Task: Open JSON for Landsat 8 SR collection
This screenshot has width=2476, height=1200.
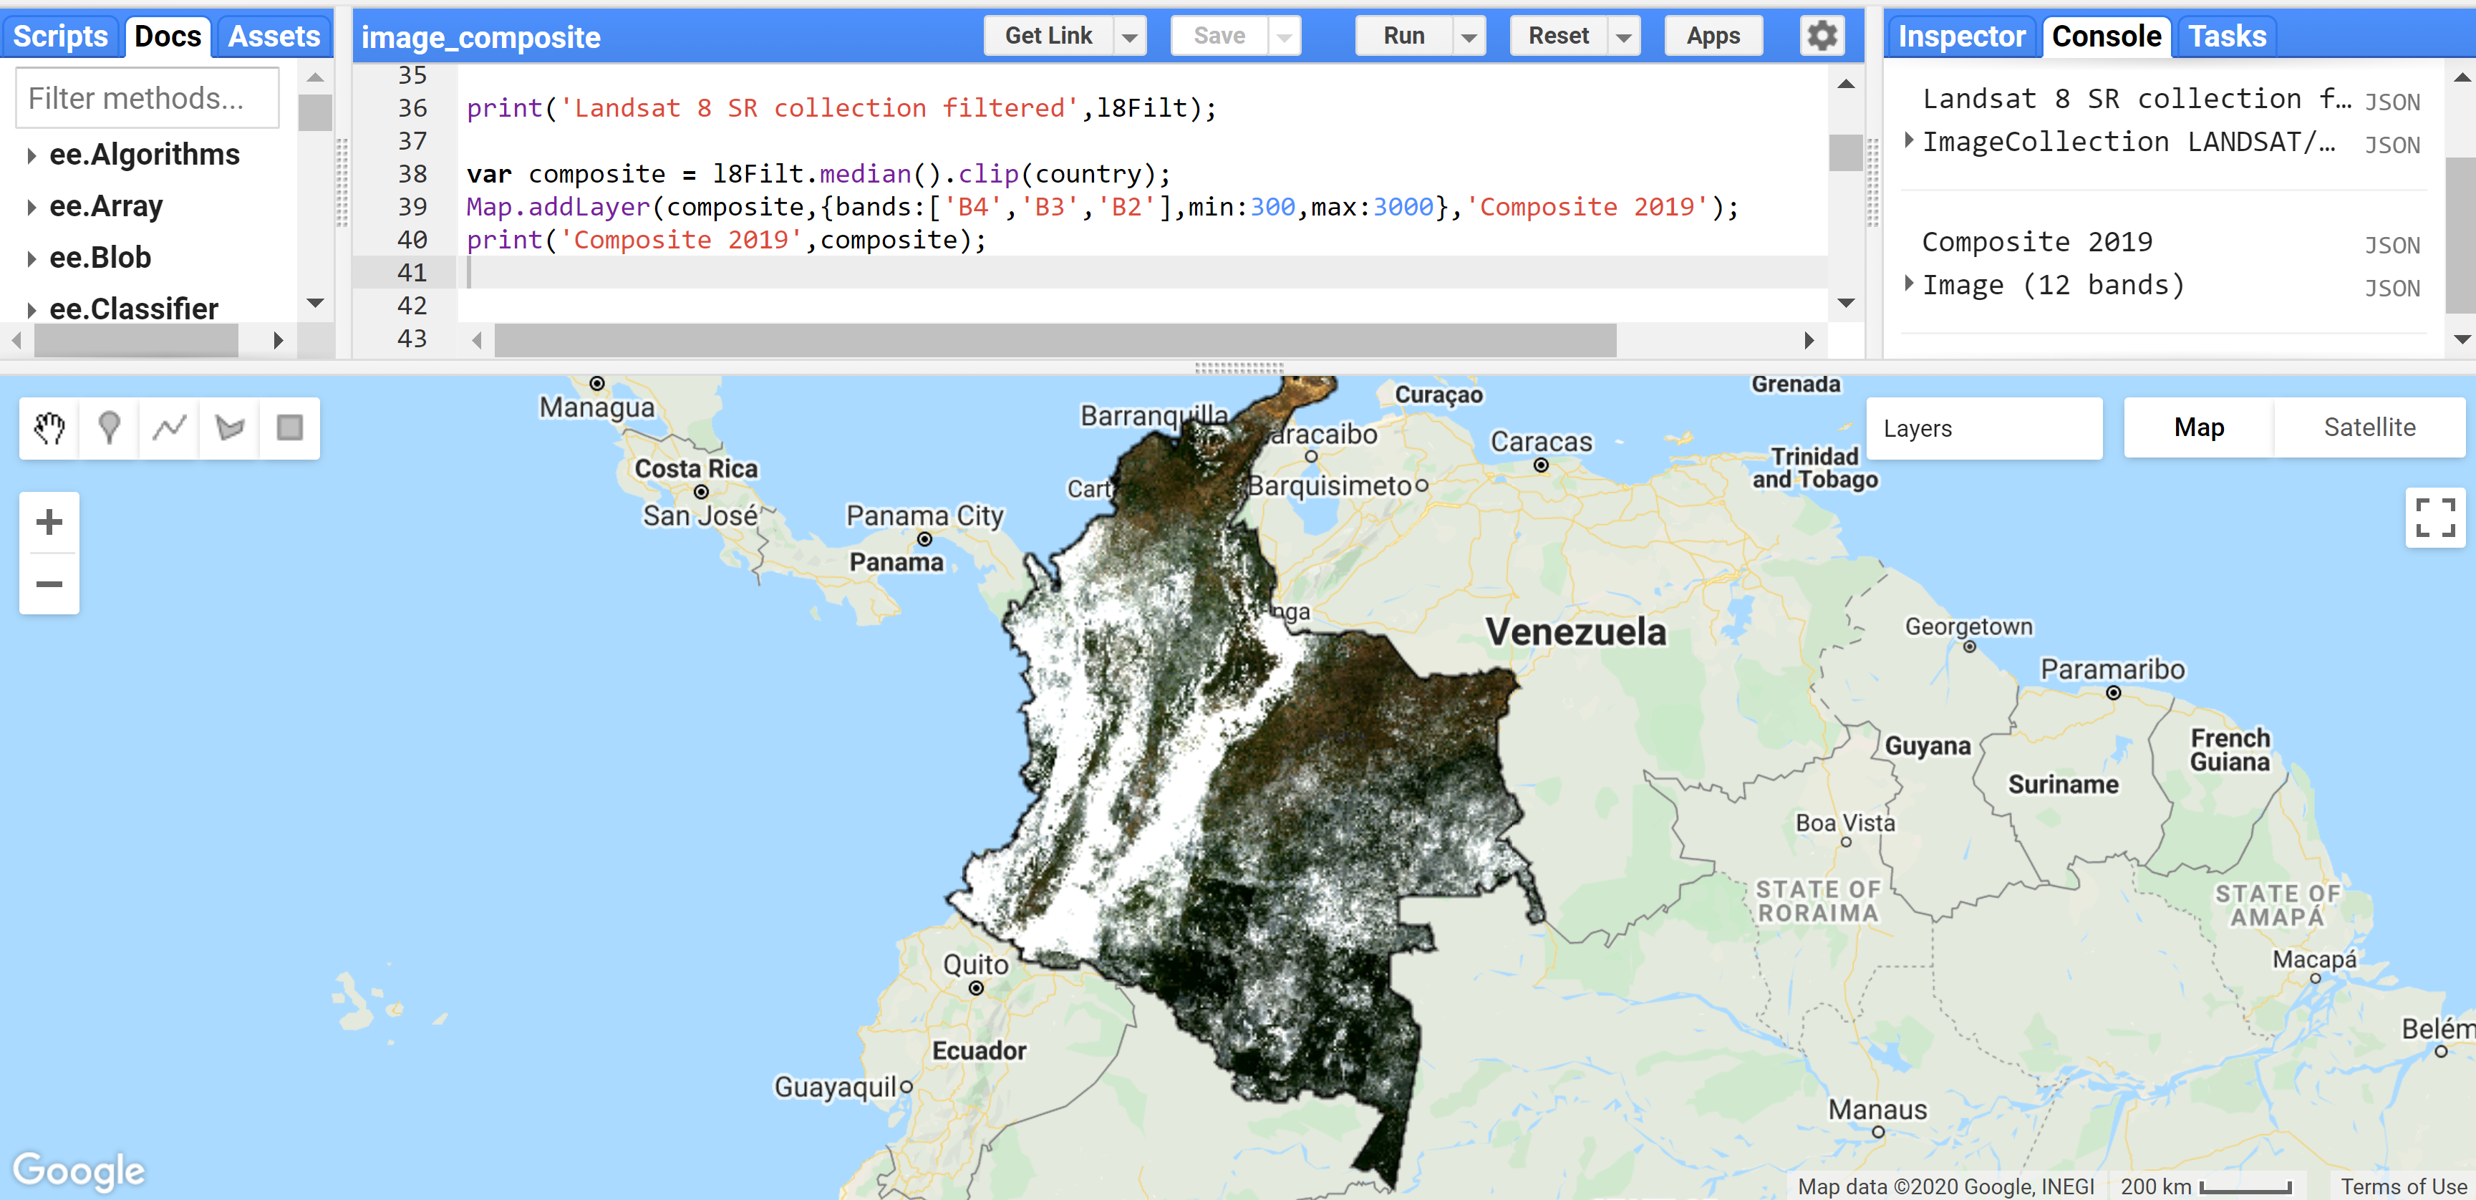Action: 2392,102
